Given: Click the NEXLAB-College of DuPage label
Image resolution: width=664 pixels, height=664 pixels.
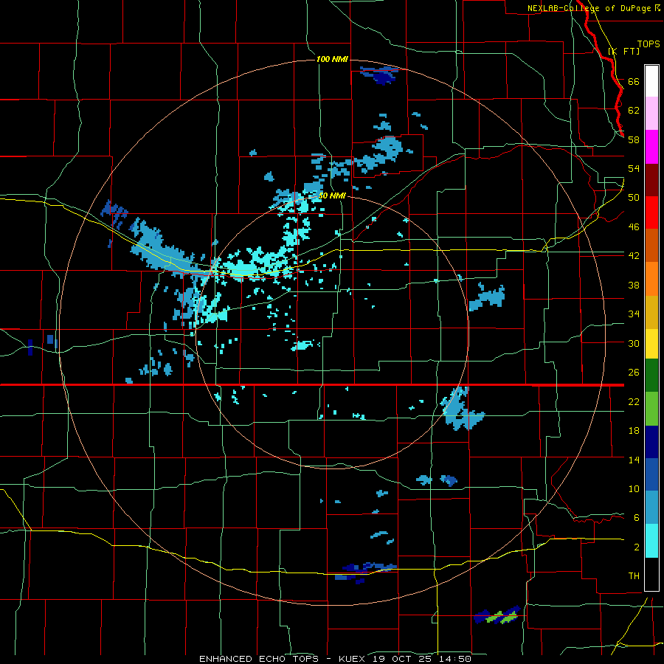Looking at the screenshot, I should click(x=593, y=8).
